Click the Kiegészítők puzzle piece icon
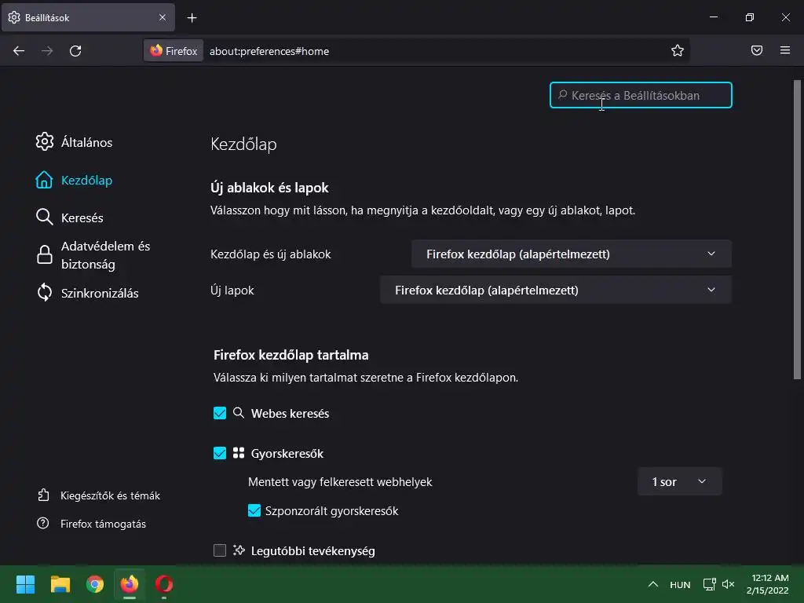The image size is (804, 603). 44,495
